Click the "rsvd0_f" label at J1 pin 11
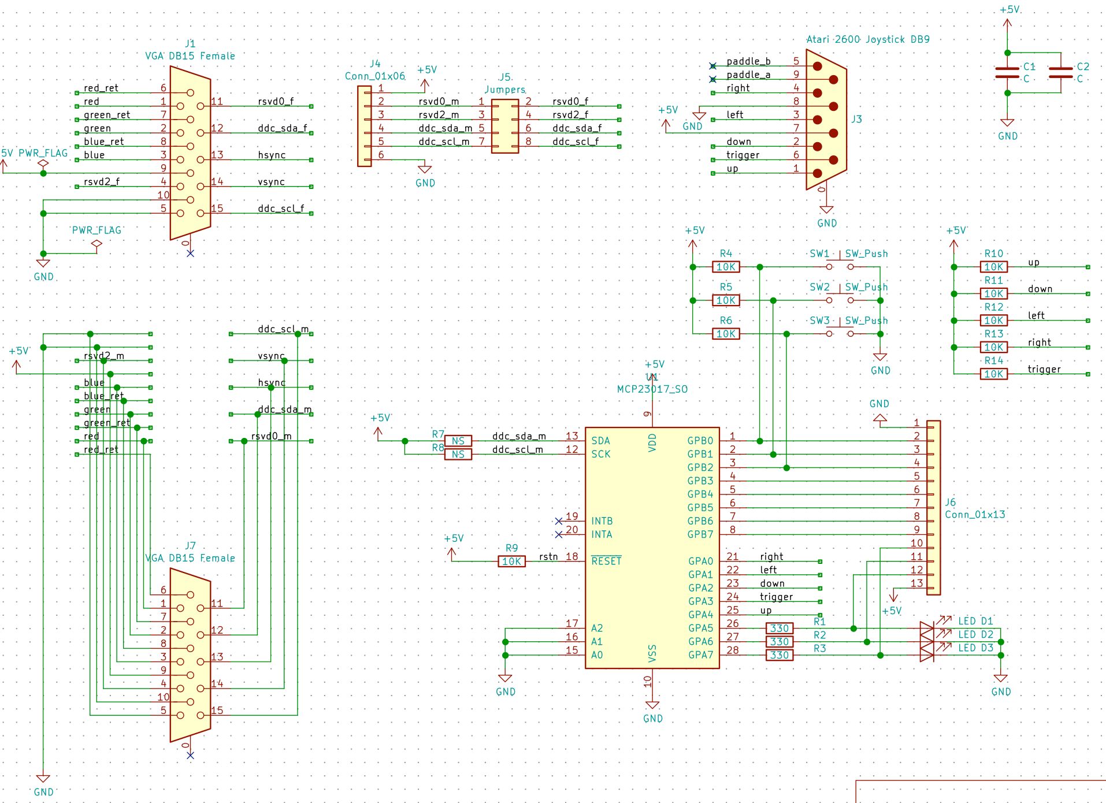This screenshot has height=803, width=1106. click(x=276, y=101)
